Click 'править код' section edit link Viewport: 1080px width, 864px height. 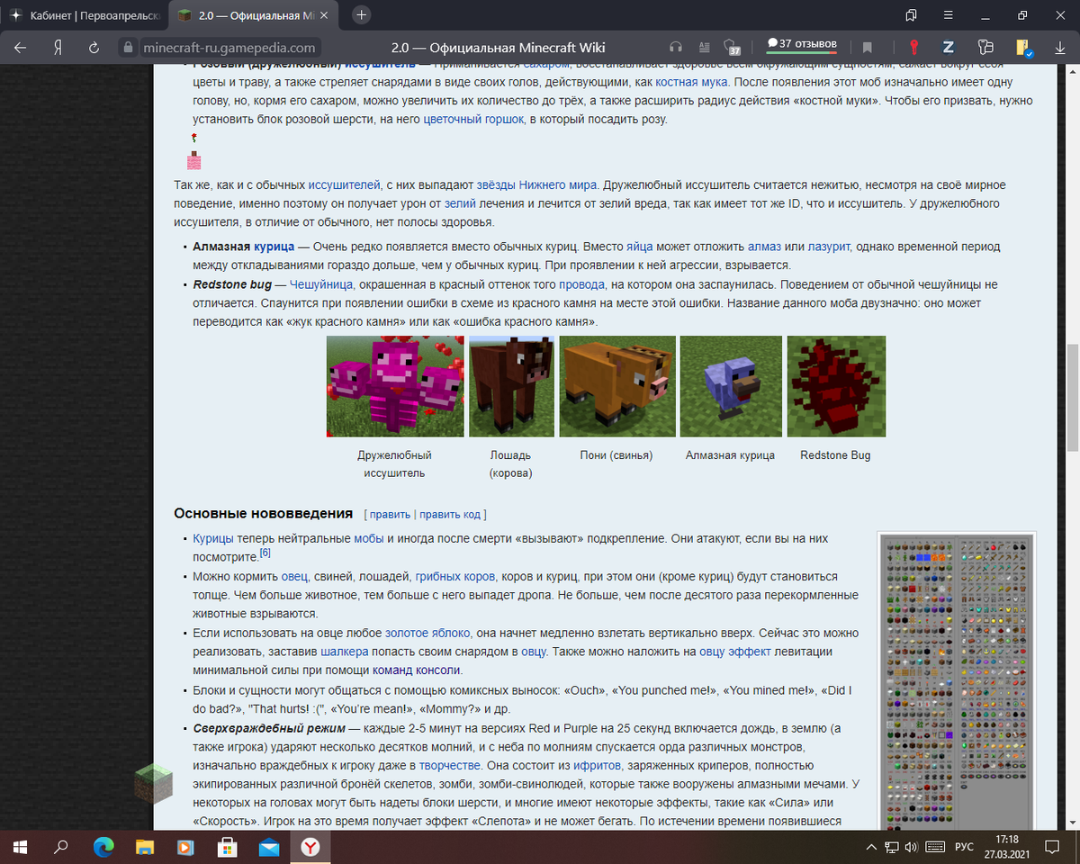[x=450, y=514]
